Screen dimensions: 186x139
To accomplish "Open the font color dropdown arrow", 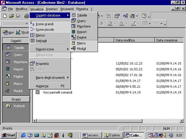I will (x=127, y=24).
